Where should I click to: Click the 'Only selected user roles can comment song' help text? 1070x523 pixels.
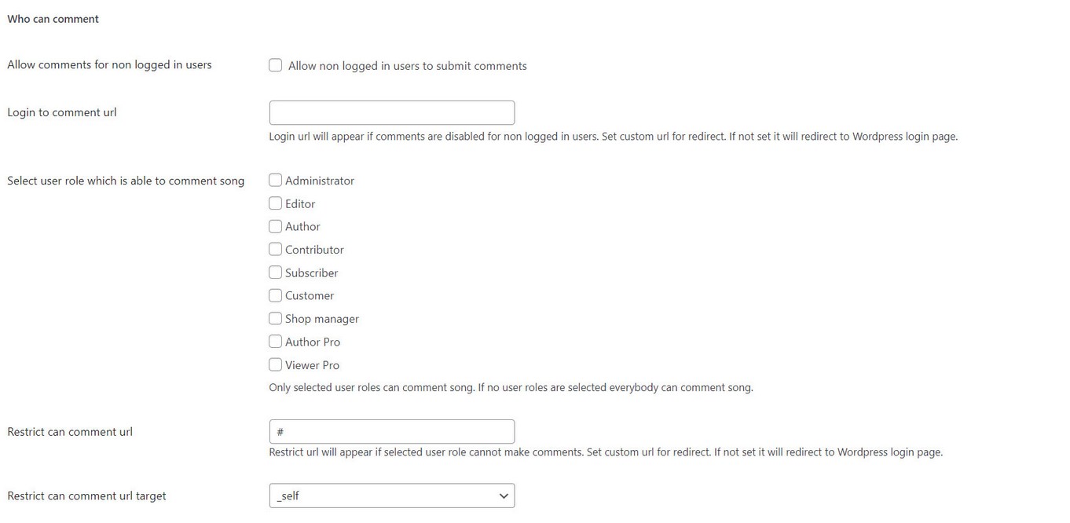(x=511, y=387)
